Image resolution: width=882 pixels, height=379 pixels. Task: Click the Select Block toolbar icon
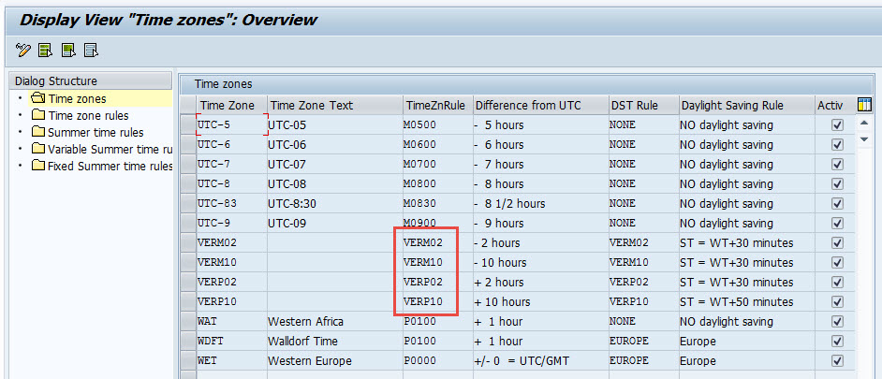tap(68, 51)
